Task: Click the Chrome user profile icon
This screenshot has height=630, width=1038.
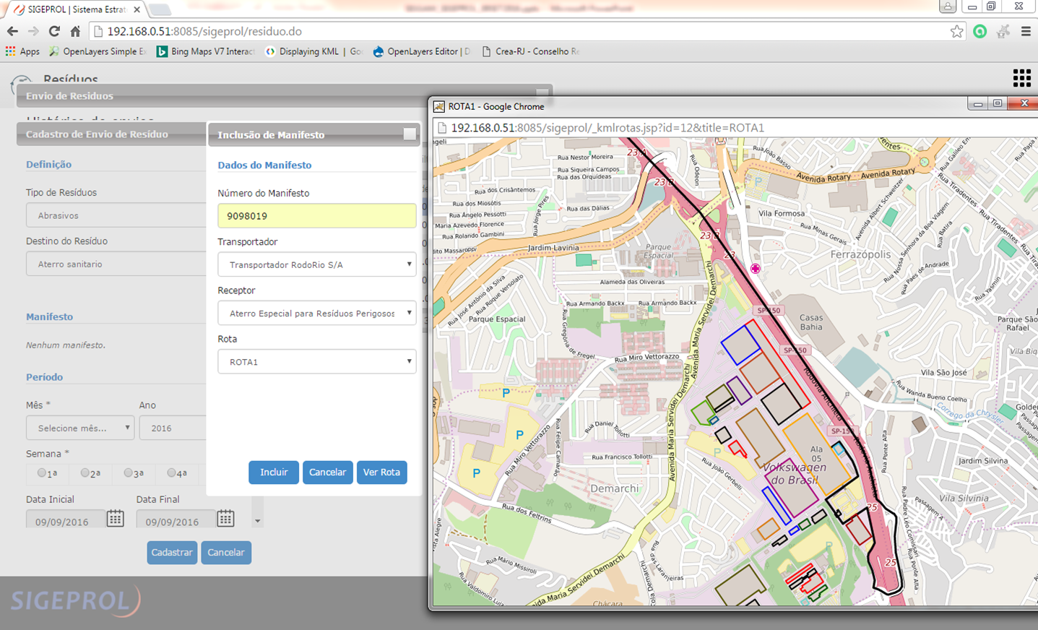Action: 948,7
